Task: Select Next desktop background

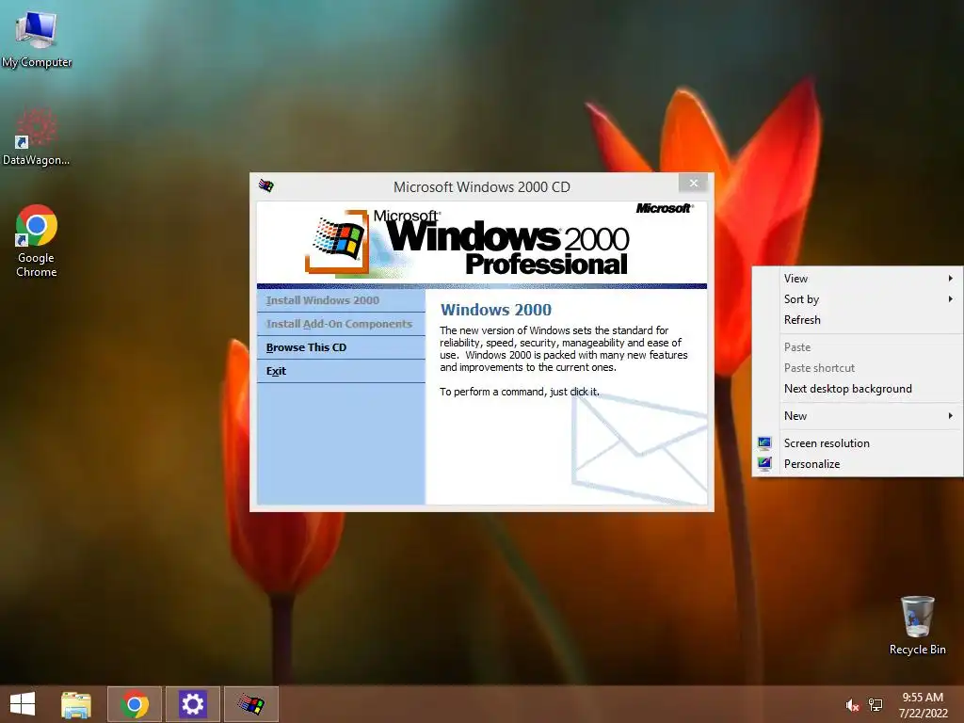Action: 859,389
